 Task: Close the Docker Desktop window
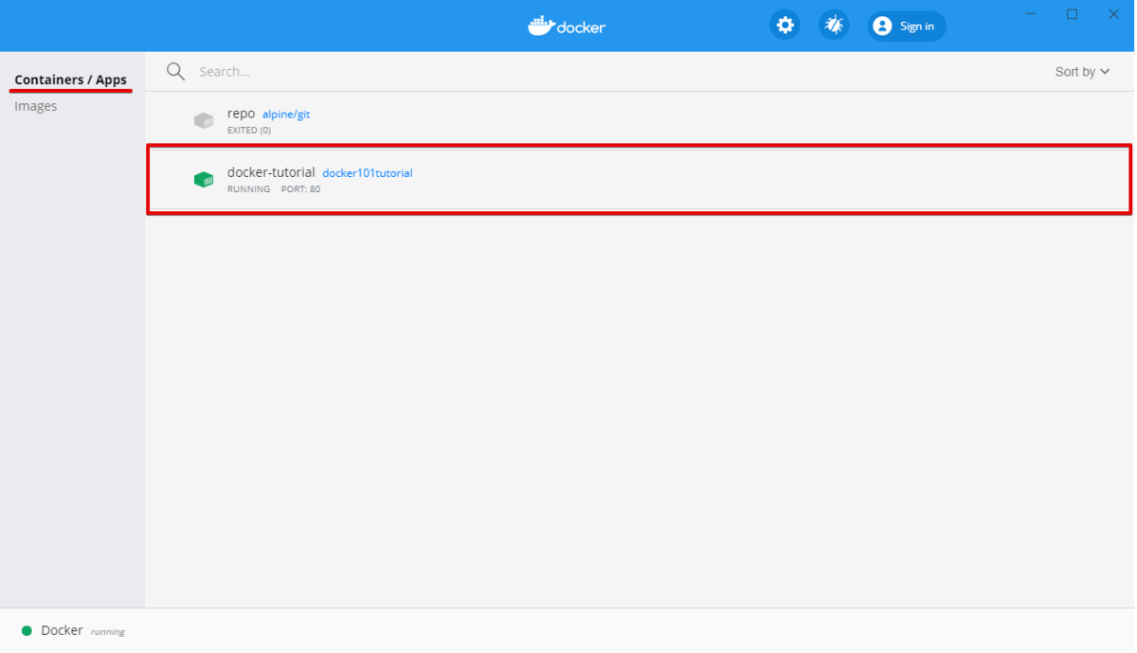[x=1114, y=14]
